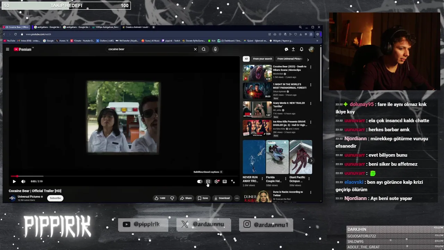Open Dune is Racist According to Twitter

tap(288, 193)
